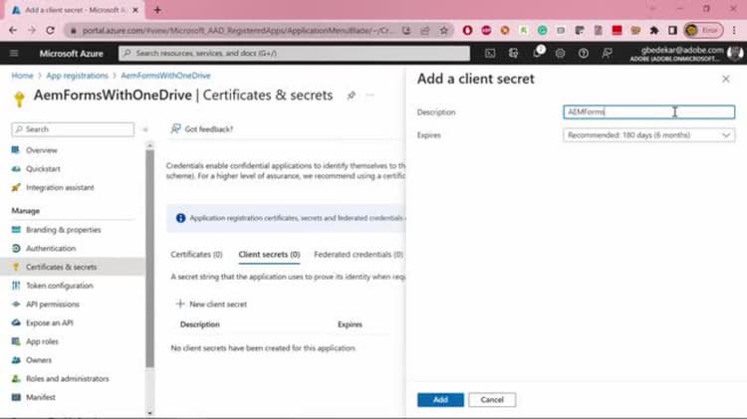Close the Add a client secret browser tab
Image resolution: width=747 pixels, height=419 pixels.
click(135, 10)
